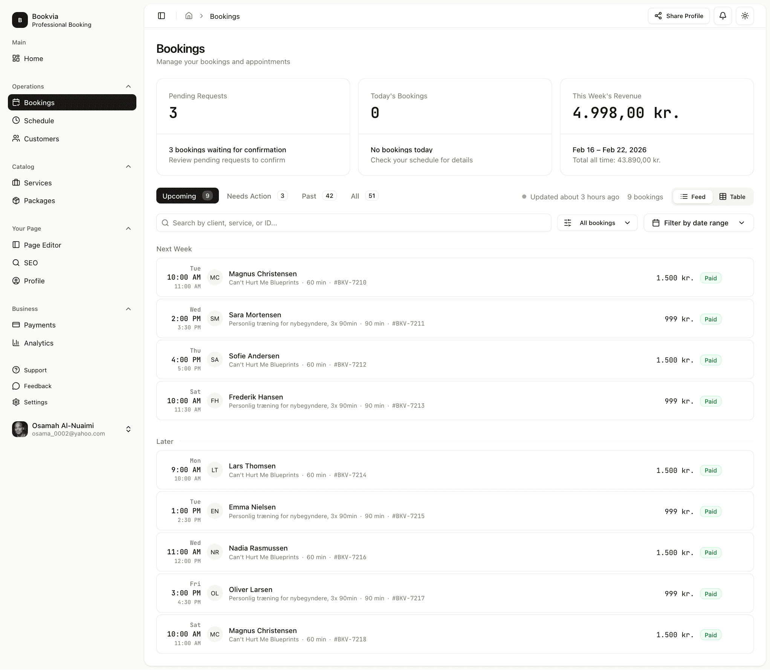The image size is (770, 670).
Task: Toggle light/dark theme with the sun icon
Action: 745,16
